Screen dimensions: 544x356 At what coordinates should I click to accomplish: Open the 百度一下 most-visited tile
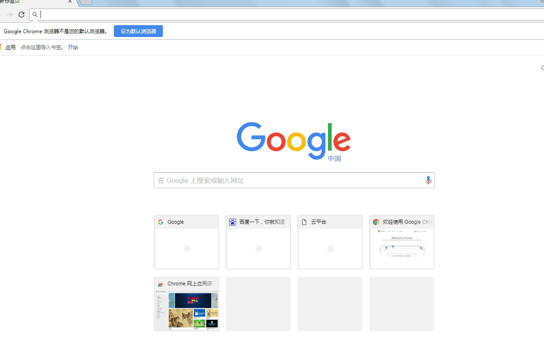(258, 242)
